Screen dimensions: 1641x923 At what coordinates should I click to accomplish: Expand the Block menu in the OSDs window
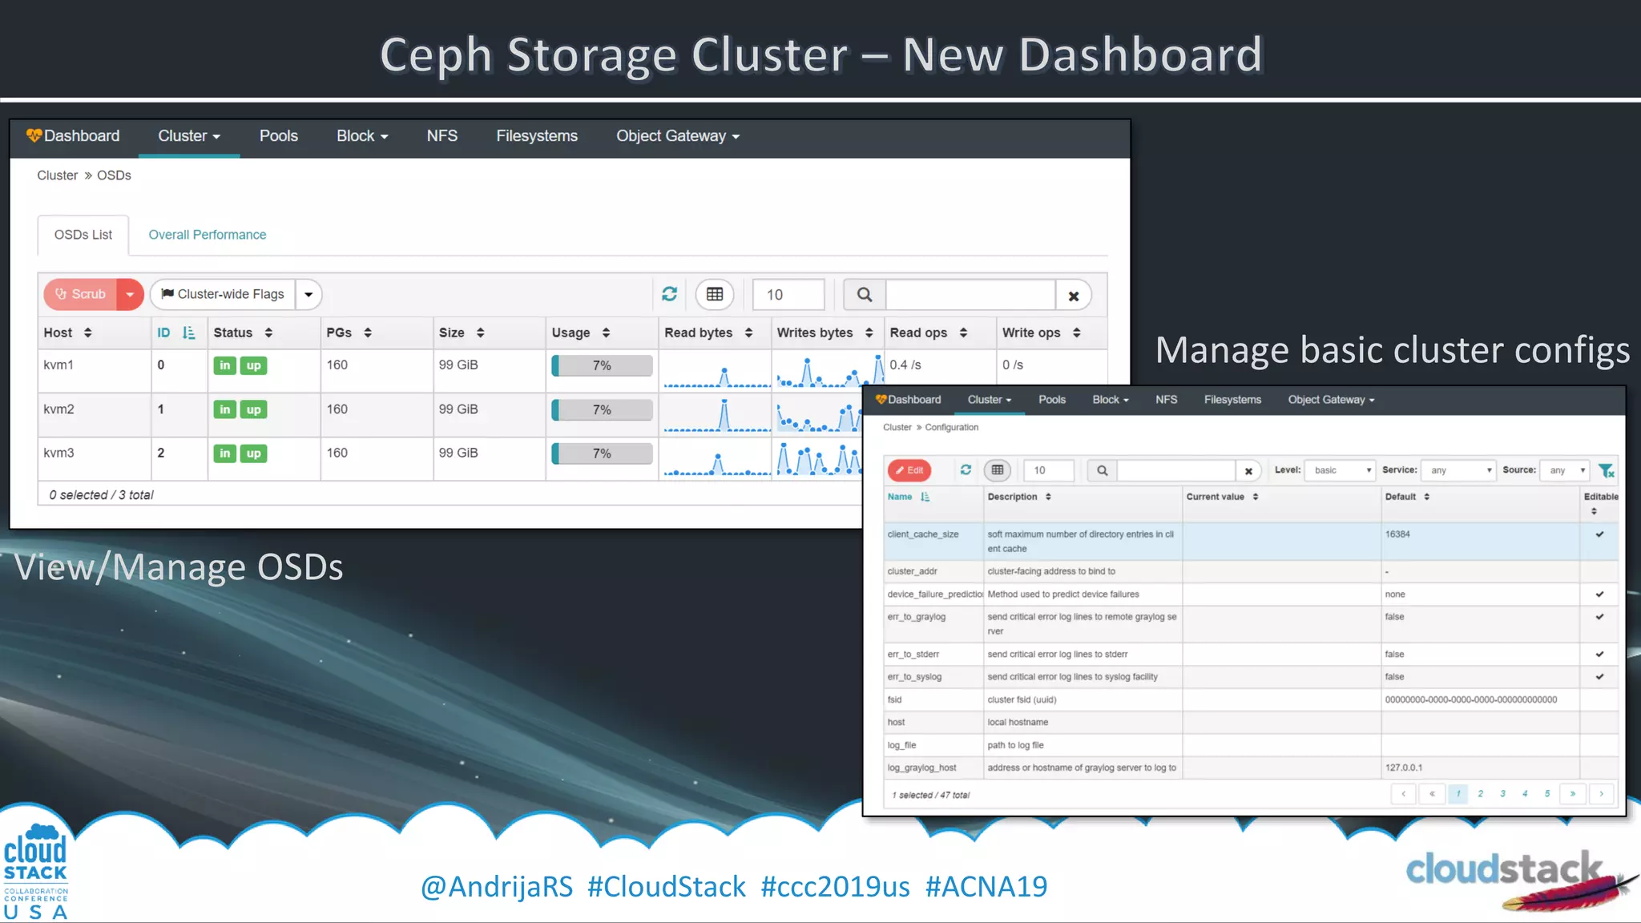362,136
